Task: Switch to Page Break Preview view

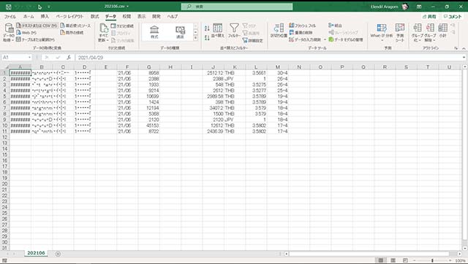Action: (x=405, y=260)
